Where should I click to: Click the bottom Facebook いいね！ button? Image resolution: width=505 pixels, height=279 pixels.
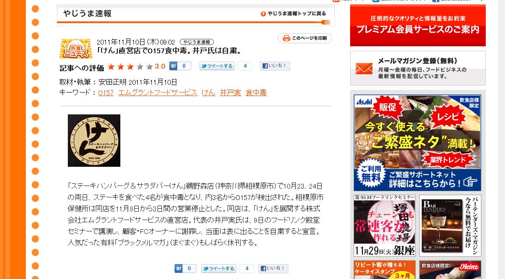click(x=273, y=269)
